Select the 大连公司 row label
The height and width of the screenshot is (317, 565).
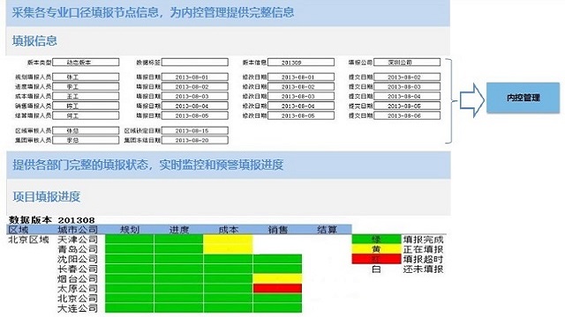click(x=78, y=308)
